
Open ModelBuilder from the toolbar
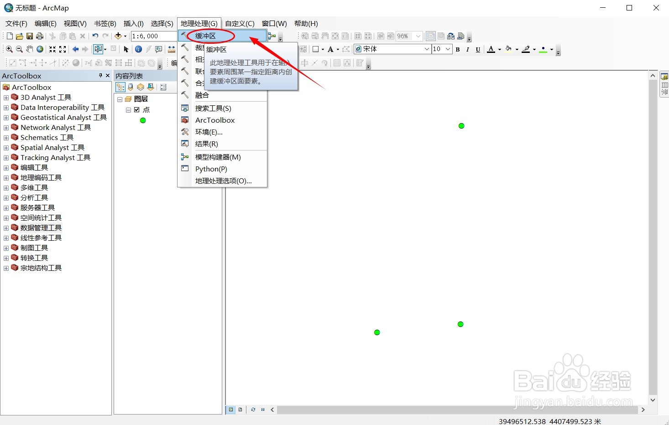click(x=272, y=36)
